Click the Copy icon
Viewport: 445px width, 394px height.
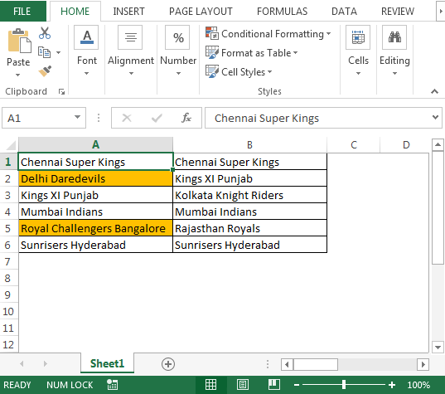[44, 52]
